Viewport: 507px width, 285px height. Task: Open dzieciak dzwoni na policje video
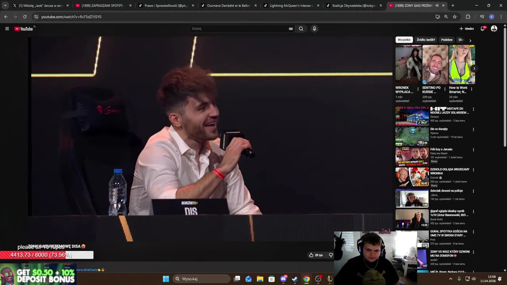pyautogui.click(x=446, y=191)
